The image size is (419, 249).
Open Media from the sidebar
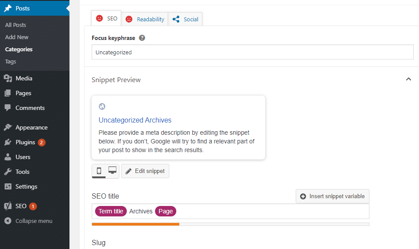click(x=24, y=78)
